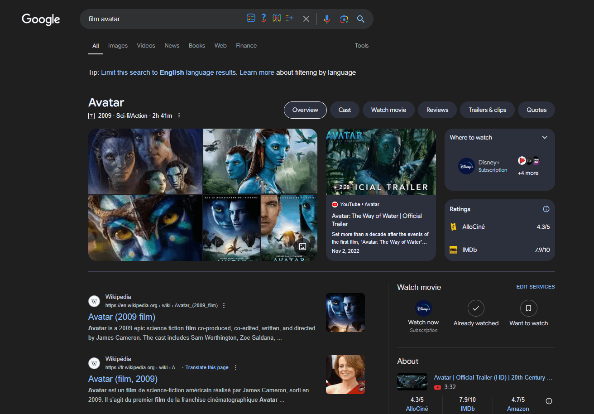Screen dimensions: 594x414
Task: Select the Cast chip
Action: click(345, 110)
